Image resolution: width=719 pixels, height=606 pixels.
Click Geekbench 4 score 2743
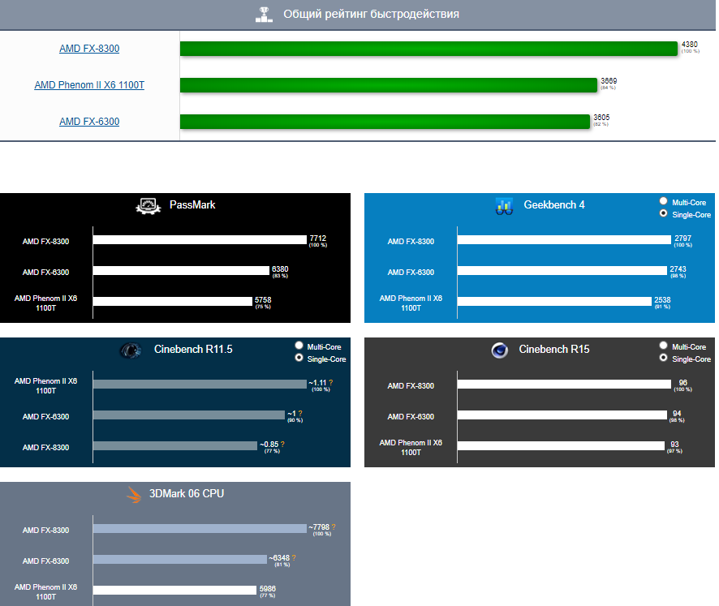[x=678, y=269]
